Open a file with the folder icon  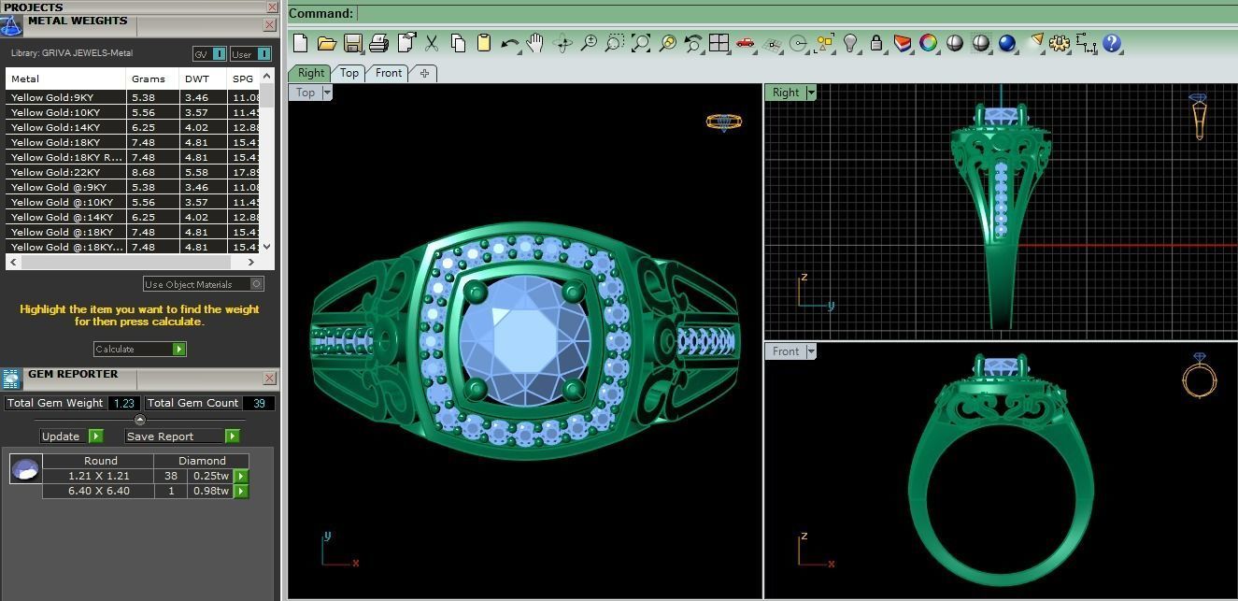[x=326, y=43]
